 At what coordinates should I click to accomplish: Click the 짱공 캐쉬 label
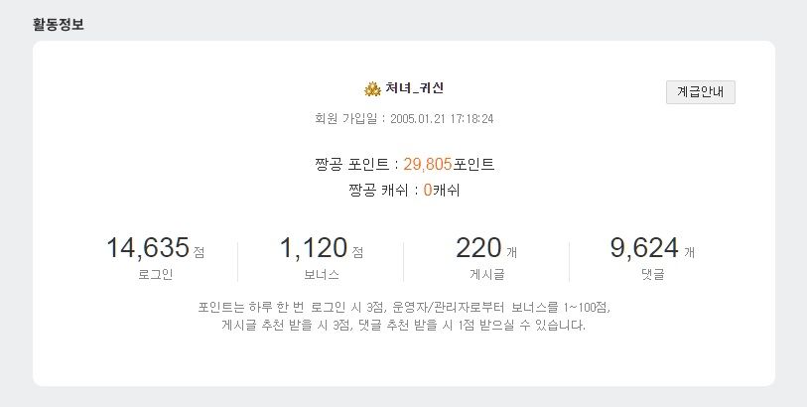pos(381,190)
